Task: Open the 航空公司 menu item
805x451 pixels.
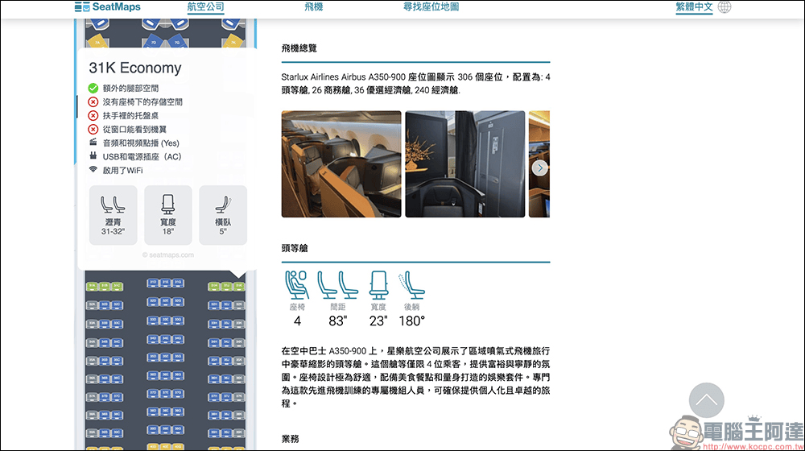Action: pos(205,6)
